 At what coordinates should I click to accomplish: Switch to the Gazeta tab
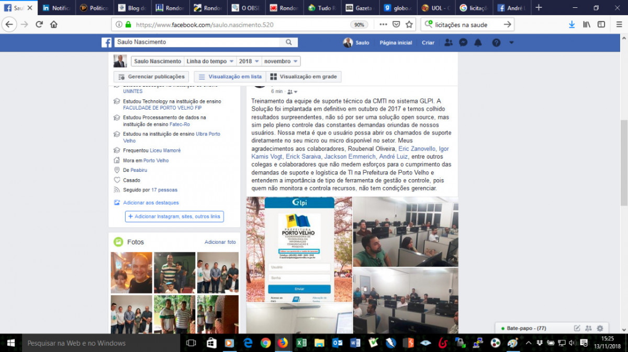361,8
